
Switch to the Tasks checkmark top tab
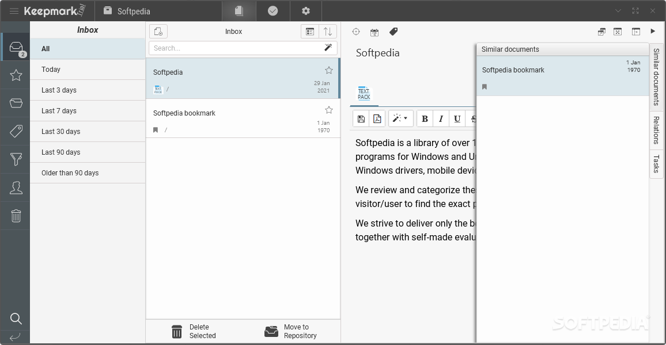point(273,11)
